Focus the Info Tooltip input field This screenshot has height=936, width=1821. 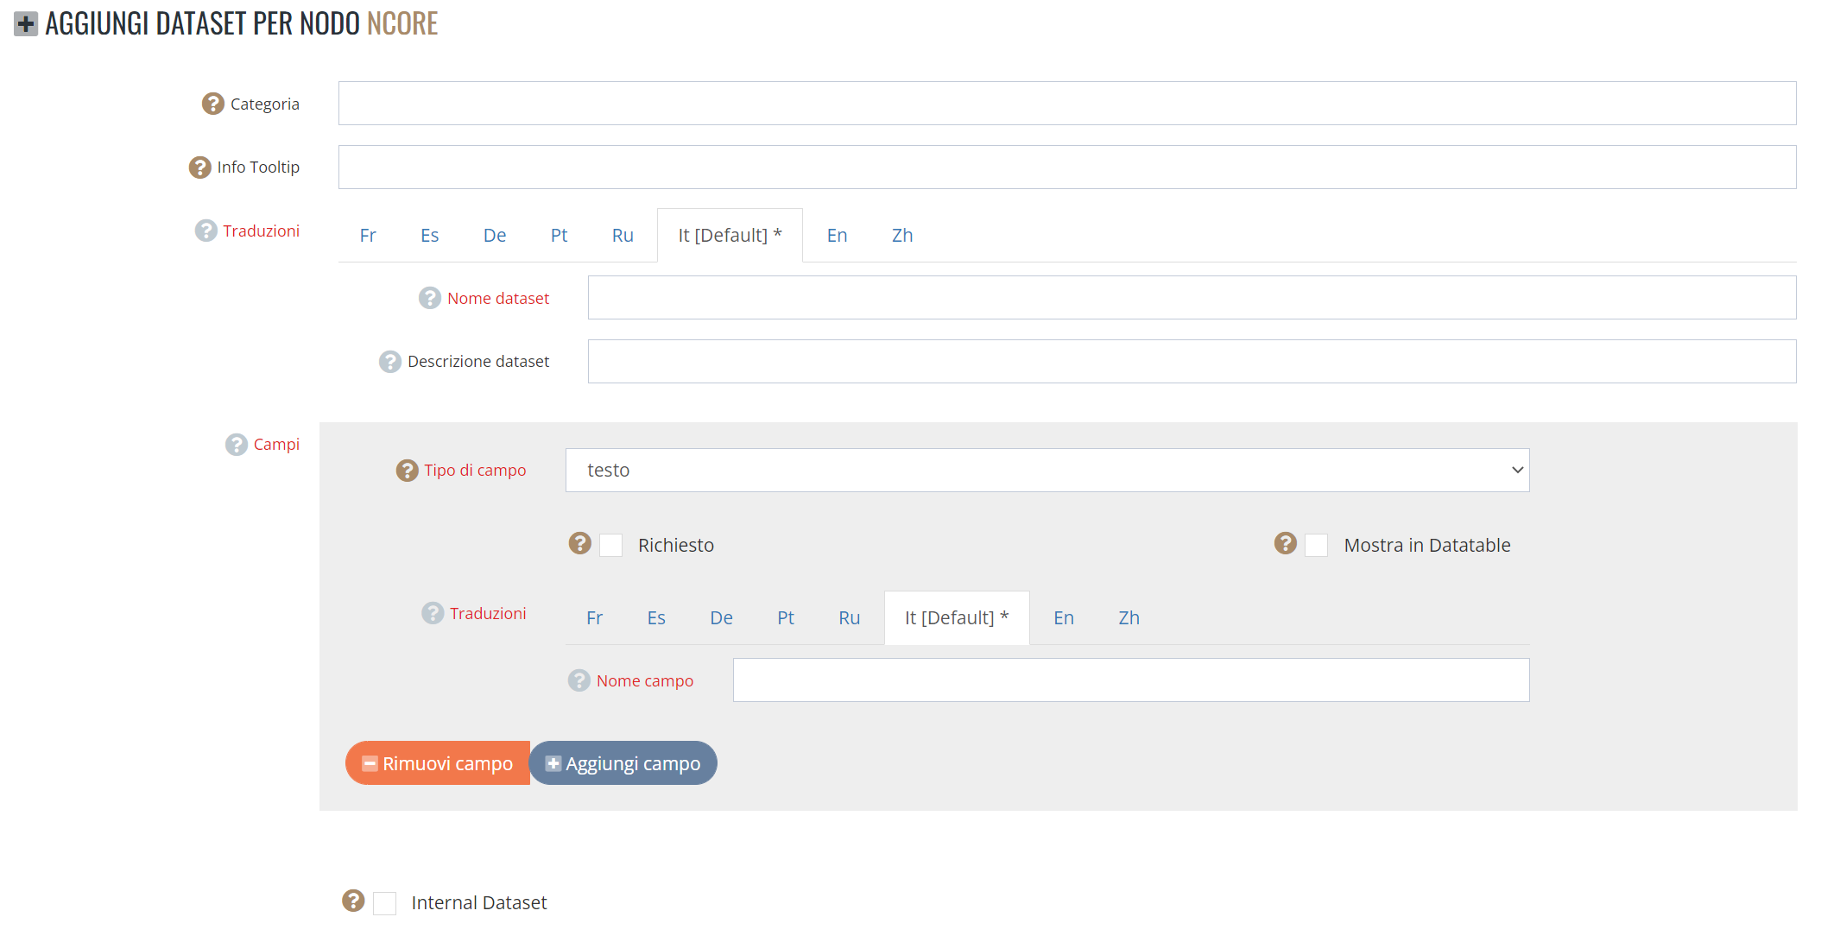click(x=1067, y=168)
